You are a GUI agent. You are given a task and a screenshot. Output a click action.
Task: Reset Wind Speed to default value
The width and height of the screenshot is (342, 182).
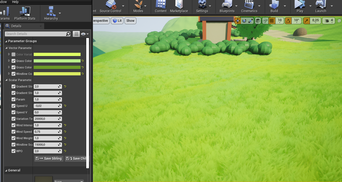pyautogui.click(x=65, y=132)
